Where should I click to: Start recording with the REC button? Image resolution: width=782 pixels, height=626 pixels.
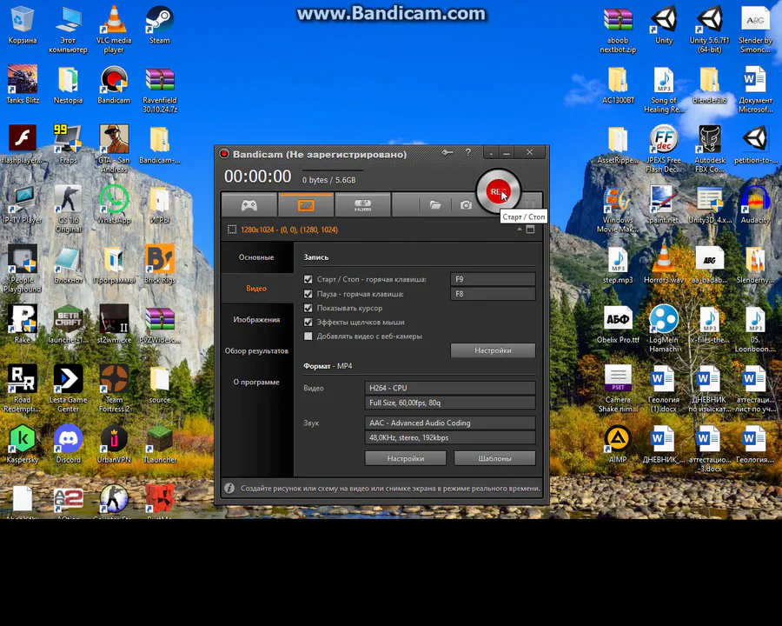coord(498,191)
